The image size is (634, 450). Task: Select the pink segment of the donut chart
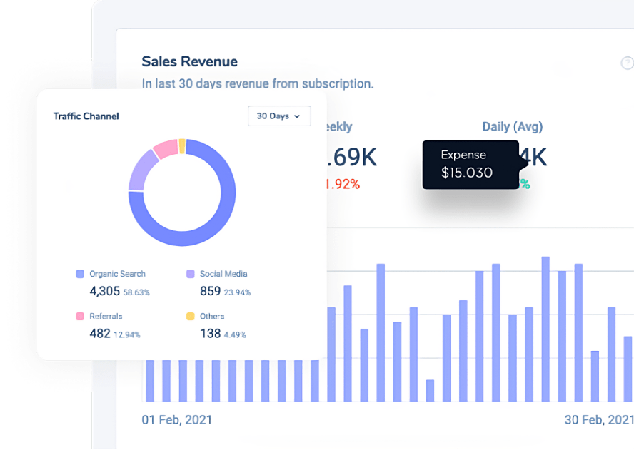[165, 148]
